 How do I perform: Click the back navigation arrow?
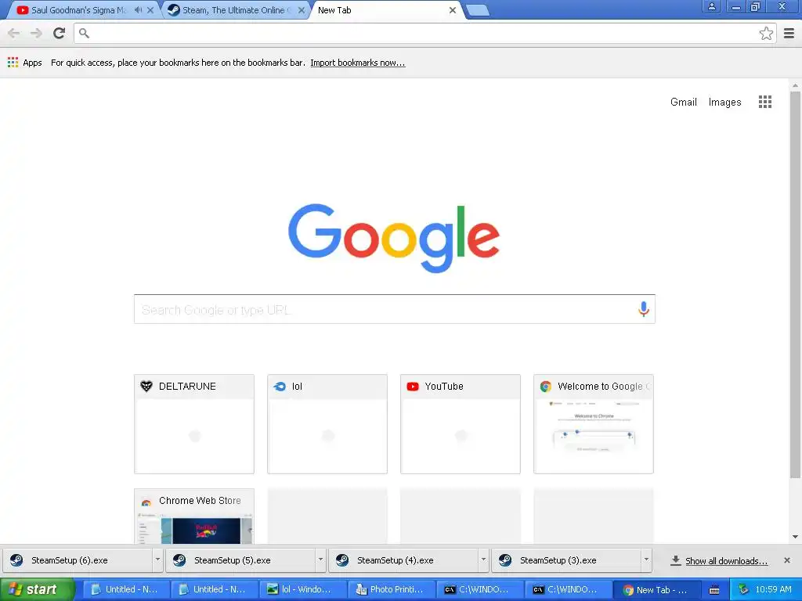(x=14, y=33)
